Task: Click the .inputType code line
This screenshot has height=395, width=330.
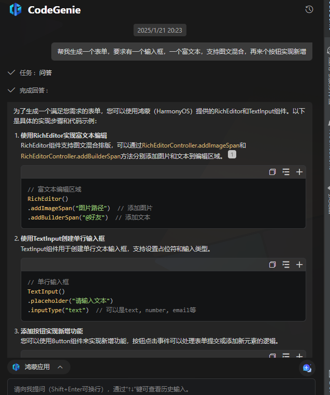Action: tap(112, 310)
